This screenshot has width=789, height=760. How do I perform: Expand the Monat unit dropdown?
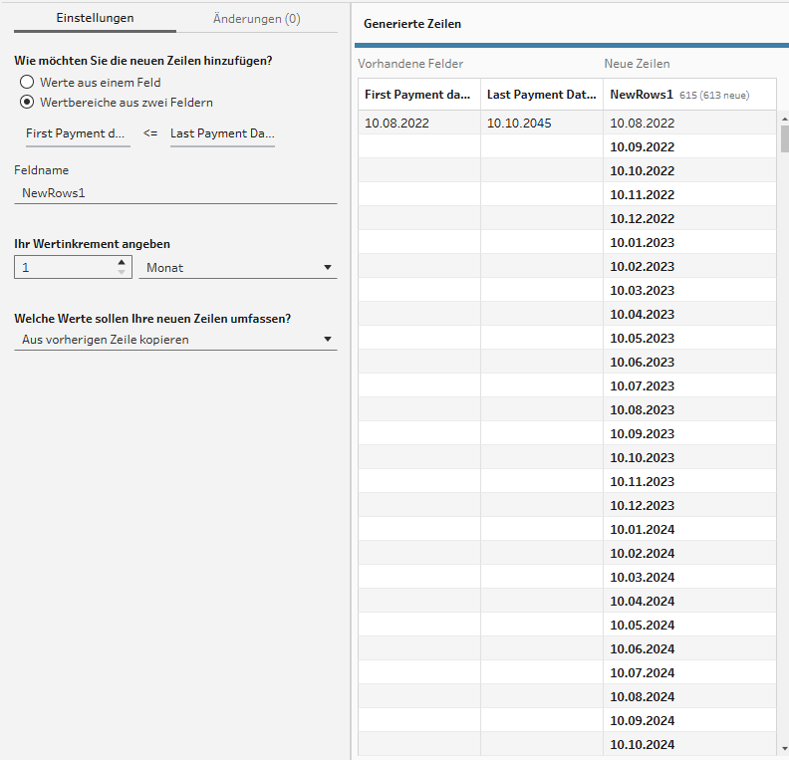239,268
